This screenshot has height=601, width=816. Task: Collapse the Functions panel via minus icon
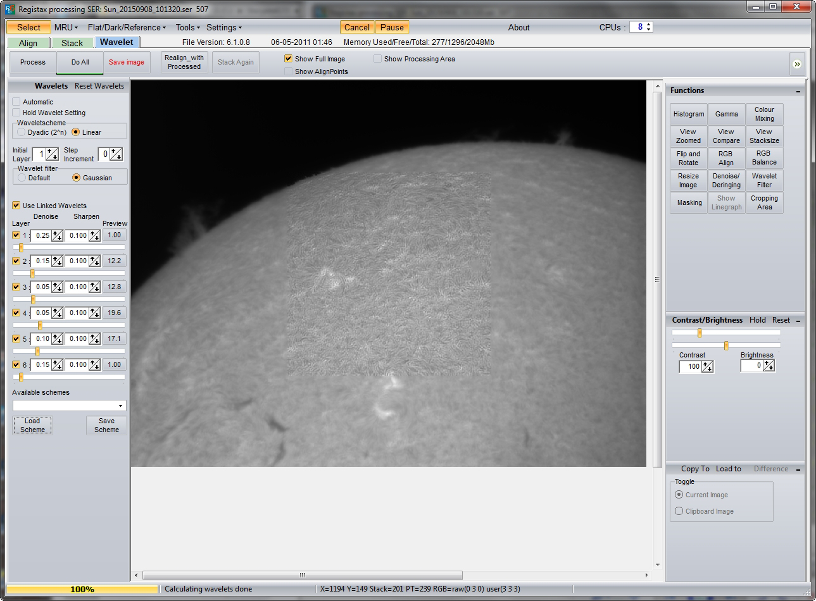point(798,91)
